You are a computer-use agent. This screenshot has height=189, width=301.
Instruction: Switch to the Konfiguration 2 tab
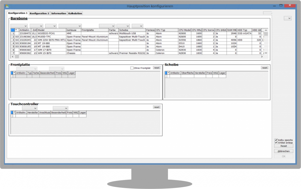[39, 13]
